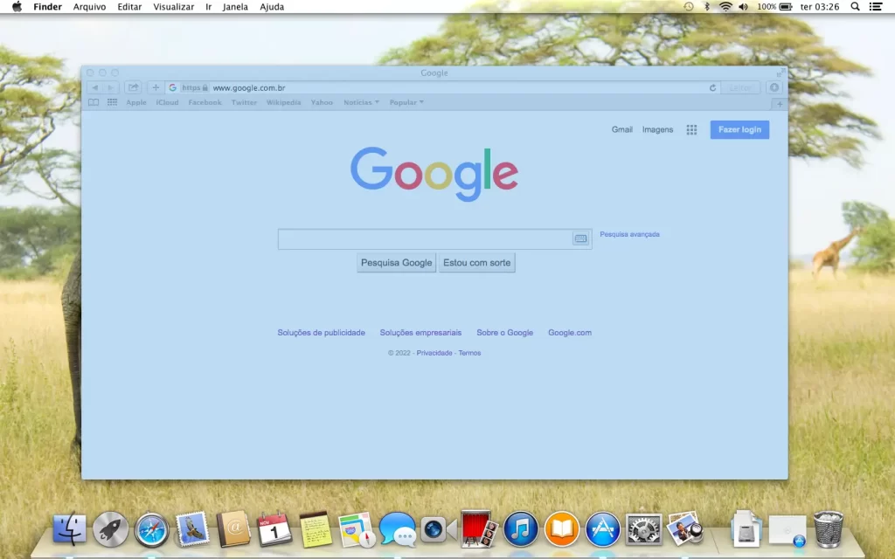This screenshot has width=895, height=559.
Task: Open the Arquivo menu
Action: coord(90,7)
